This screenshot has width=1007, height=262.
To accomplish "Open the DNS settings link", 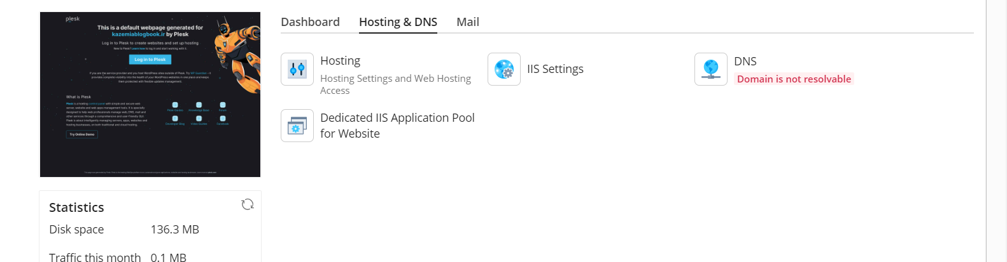I will 745,62.
